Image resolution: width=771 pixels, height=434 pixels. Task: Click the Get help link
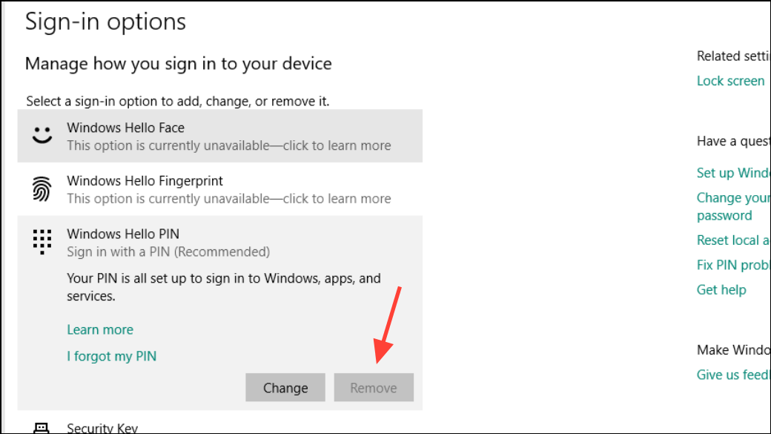pos(721,289)
